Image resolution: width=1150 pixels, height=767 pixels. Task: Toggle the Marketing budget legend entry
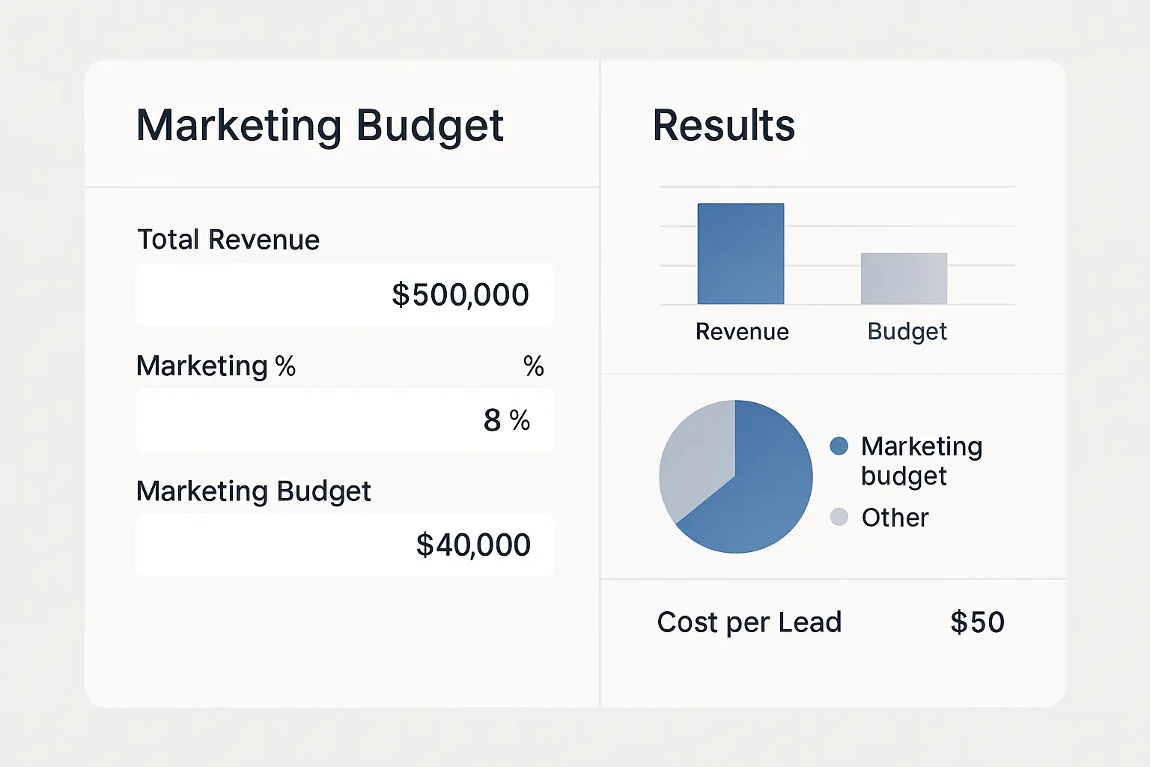point(921,461)
